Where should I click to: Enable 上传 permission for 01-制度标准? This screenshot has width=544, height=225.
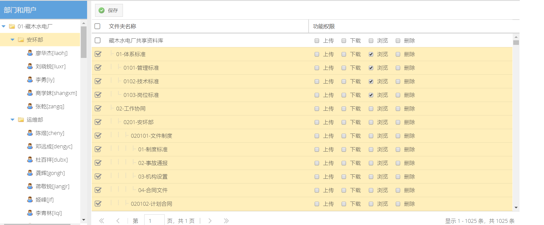tap(317, 149)
